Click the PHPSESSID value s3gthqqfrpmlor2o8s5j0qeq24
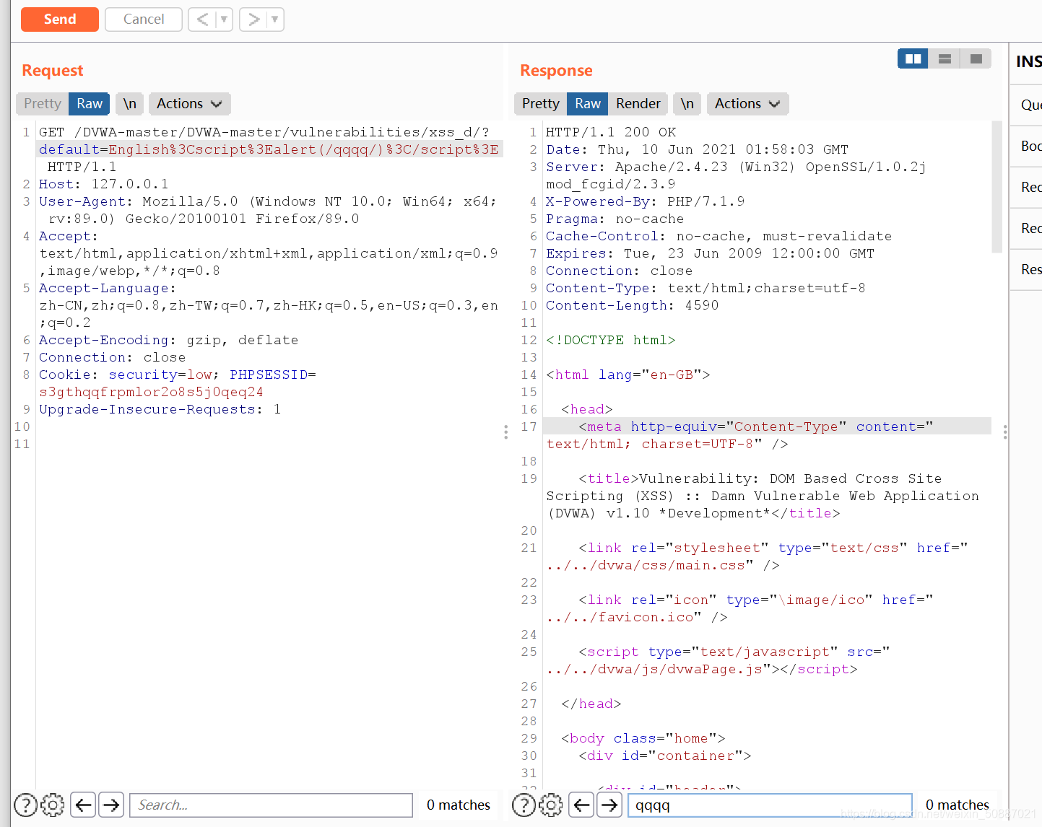This screenshot has height=827, width=1042. [151, 392]
